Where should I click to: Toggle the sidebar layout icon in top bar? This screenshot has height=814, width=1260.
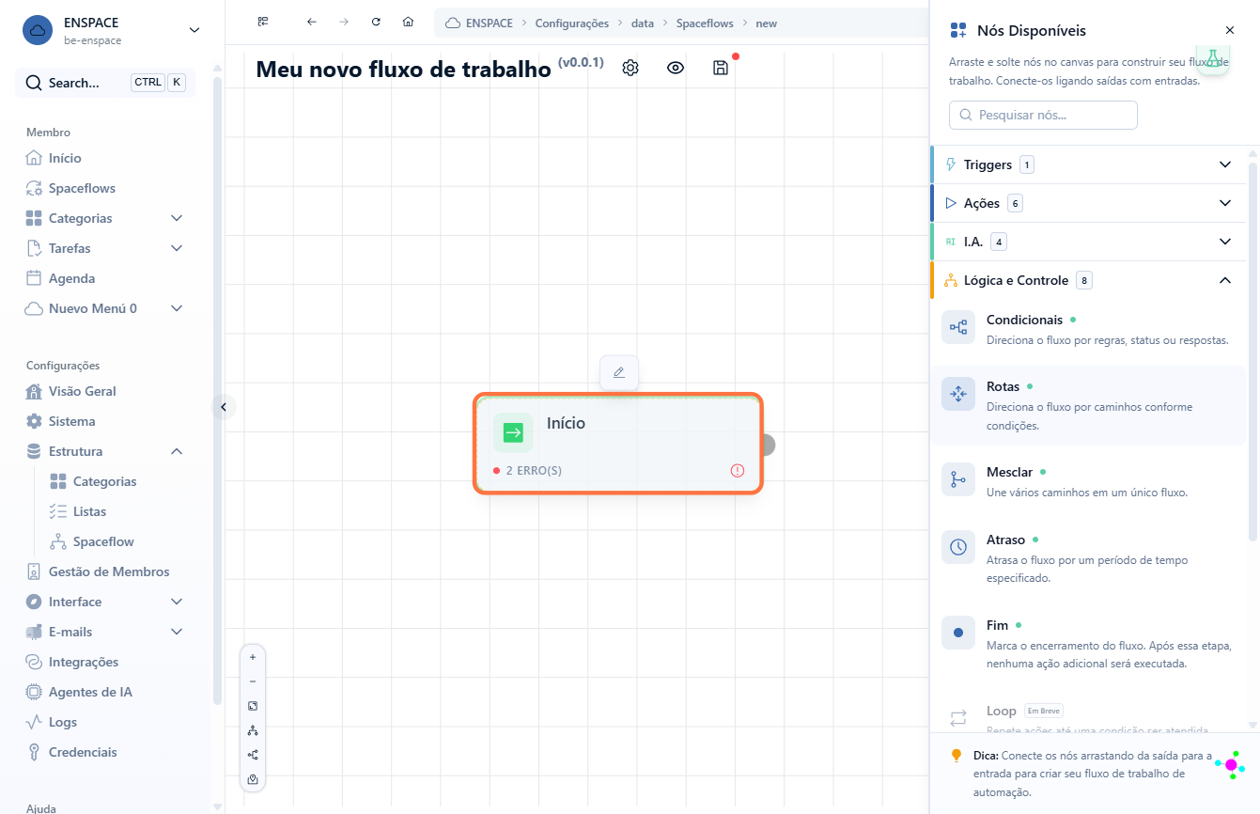[263, 23]
